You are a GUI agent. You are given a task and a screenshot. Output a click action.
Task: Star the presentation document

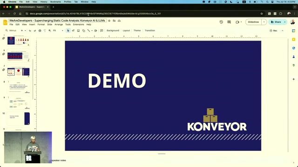pyautogui.click(x=109, y=20)
